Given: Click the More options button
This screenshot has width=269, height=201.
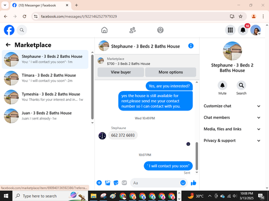Looking at the screenshot, I should pyautogui.click(x=171, y=72).
